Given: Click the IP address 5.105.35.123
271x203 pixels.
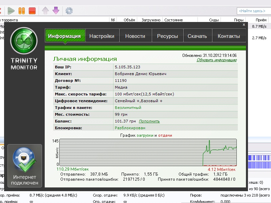Looking at the screenshot, I should 128,67.
